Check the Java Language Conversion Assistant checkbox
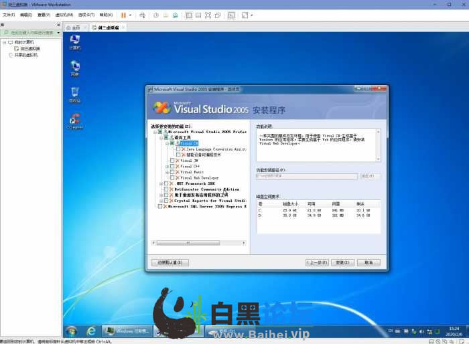469x344 pixels. [x=178, y=149]
